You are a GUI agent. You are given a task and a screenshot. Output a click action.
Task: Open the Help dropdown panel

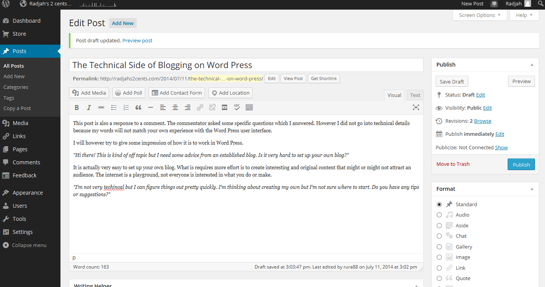(x=524, y=15)
